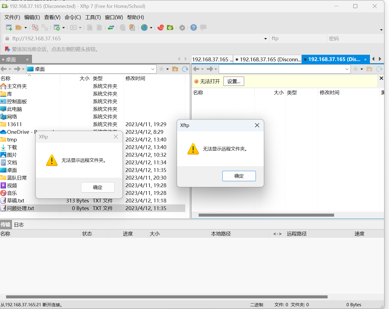Go to home folder in local pane
The image size is (389, 309).
coord(175,69)
